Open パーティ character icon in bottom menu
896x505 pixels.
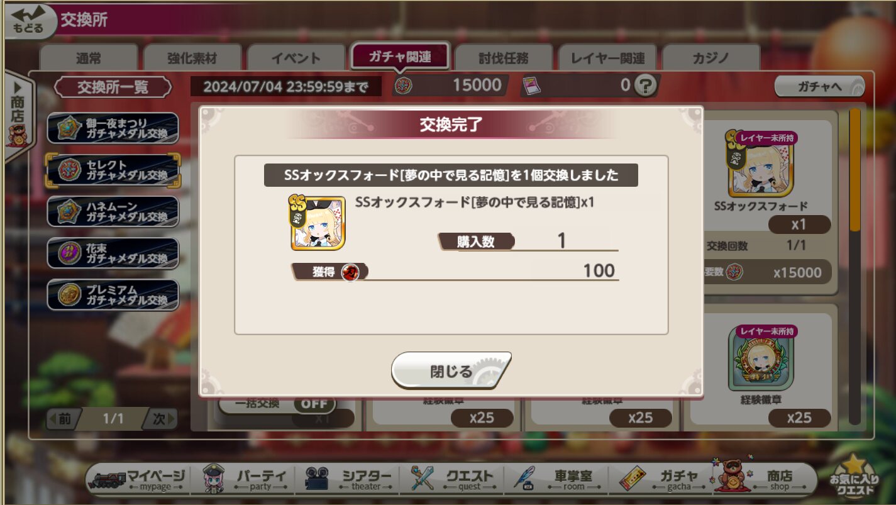(x=214, y=479)
